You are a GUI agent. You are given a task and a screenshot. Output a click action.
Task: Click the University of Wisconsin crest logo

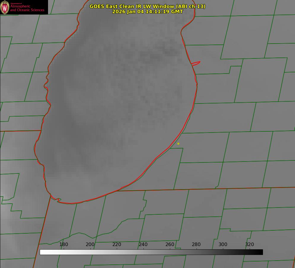coord(5,7)
